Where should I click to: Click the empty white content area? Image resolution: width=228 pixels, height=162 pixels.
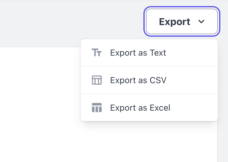40,105
